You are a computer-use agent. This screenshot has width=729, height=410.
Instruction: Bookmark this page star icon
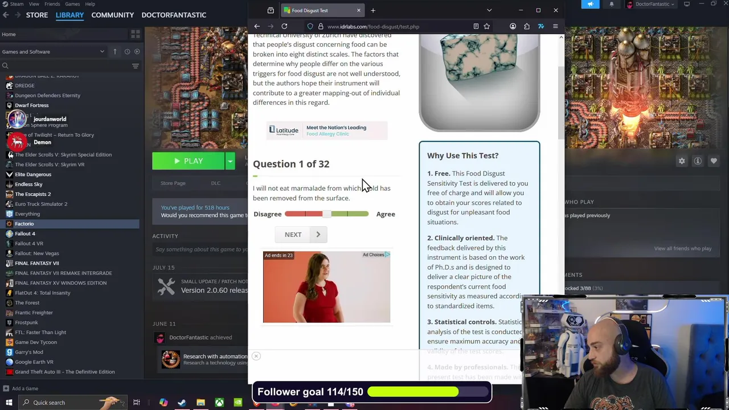[x=486, y=26]
